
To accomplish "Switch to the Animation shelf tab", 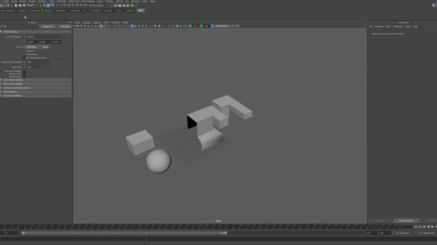I will coord(61,11).
